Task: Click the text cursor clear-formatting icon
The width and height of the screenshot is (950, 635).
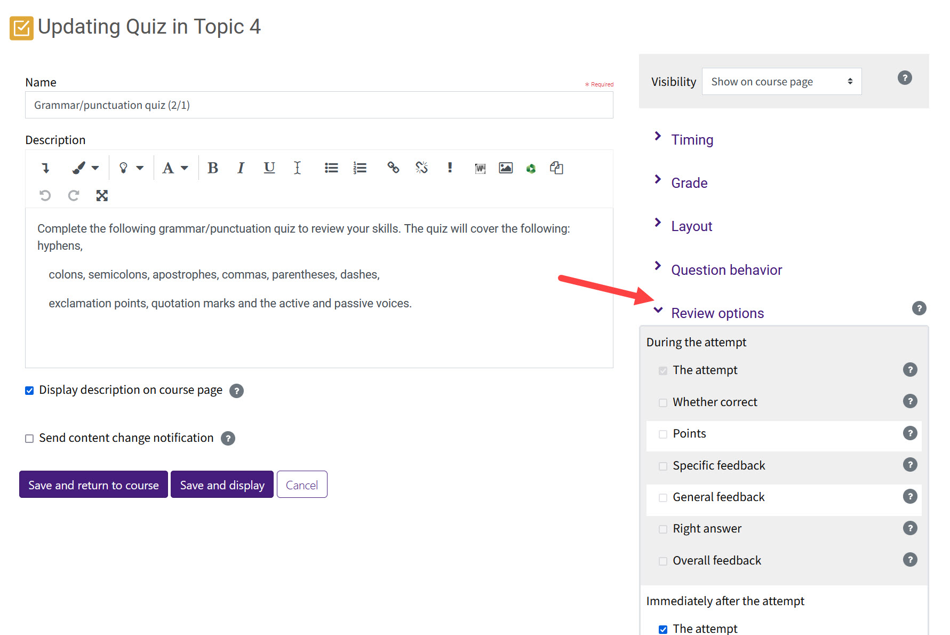Action: click(x=297, y=168)
